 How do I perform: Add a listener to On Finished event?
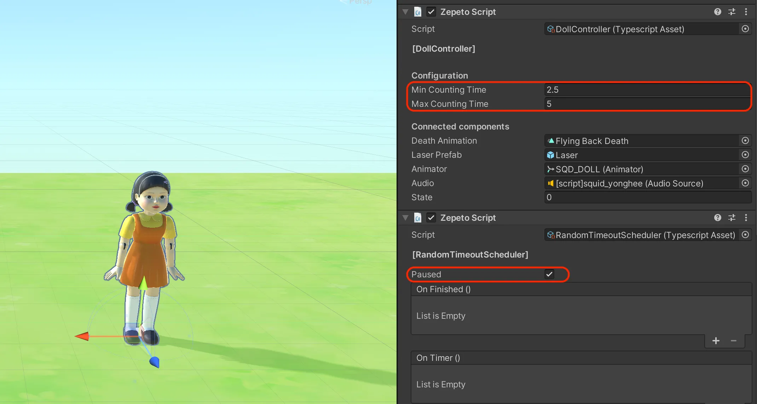point(716,341)
